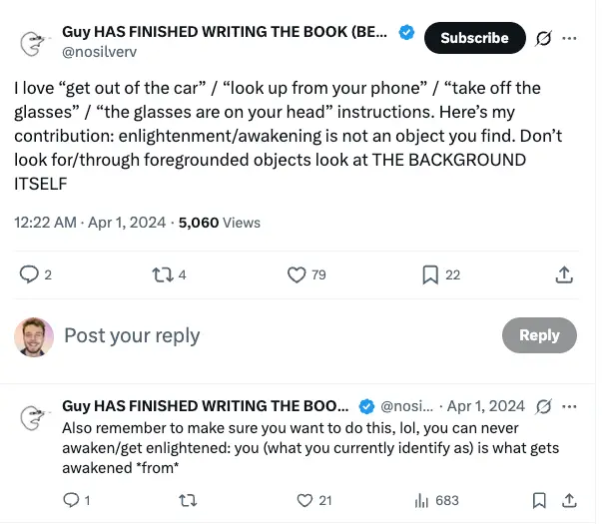The height and width of the screenshot is (524, 602).
Task: Repost the follow-up tweet
Action: (x=185, y=500)
